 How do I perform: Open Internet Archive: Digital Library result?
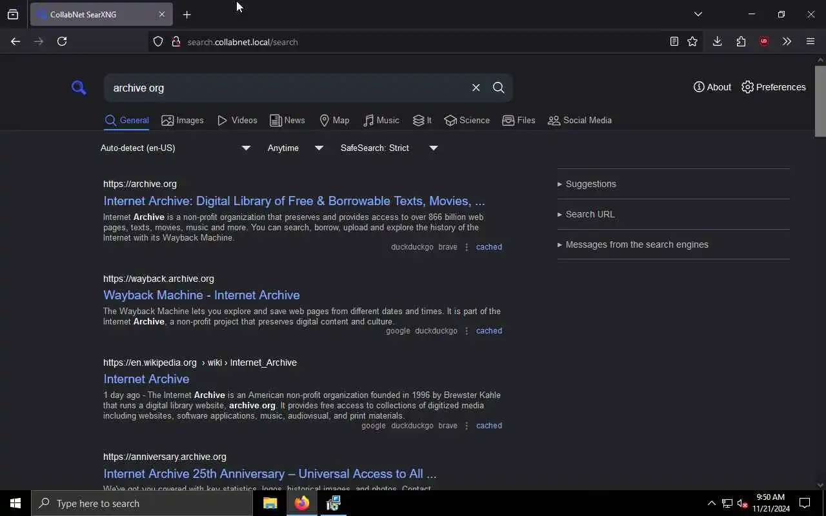[294, 201]
